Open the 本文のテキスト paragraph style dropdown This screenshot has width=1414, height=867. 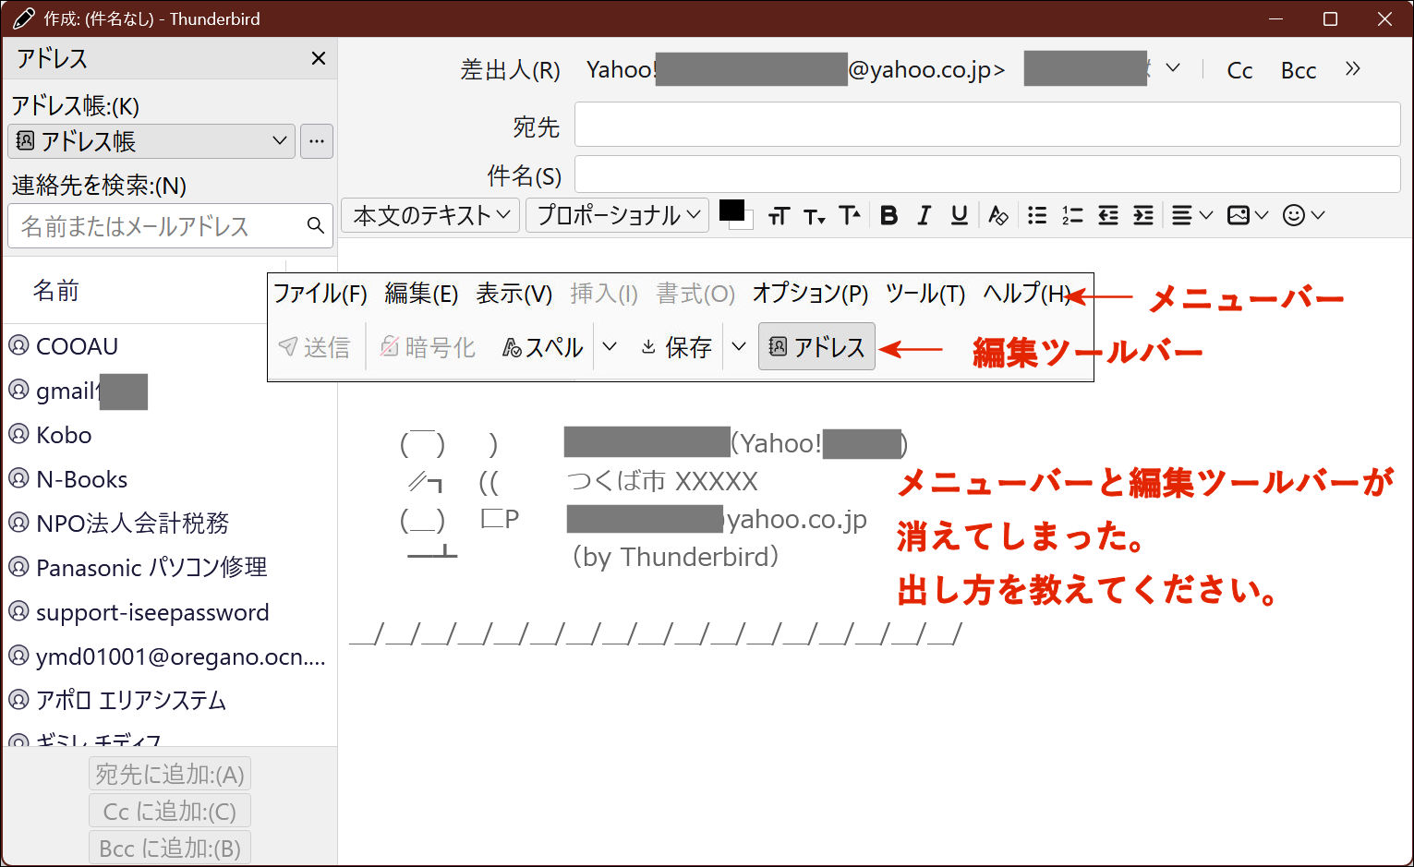pos(430,215)
